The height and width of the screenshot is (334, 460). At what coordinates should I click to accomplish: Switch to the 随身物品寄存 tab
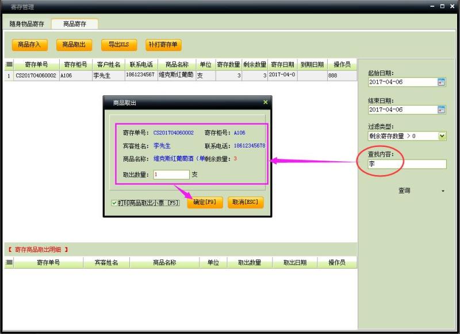[27, 24]
